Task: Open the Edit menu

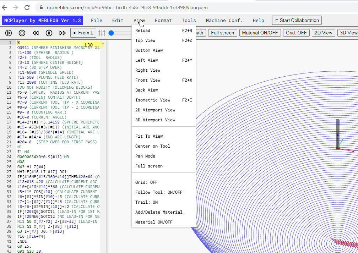Action: (x=118, y=20)
